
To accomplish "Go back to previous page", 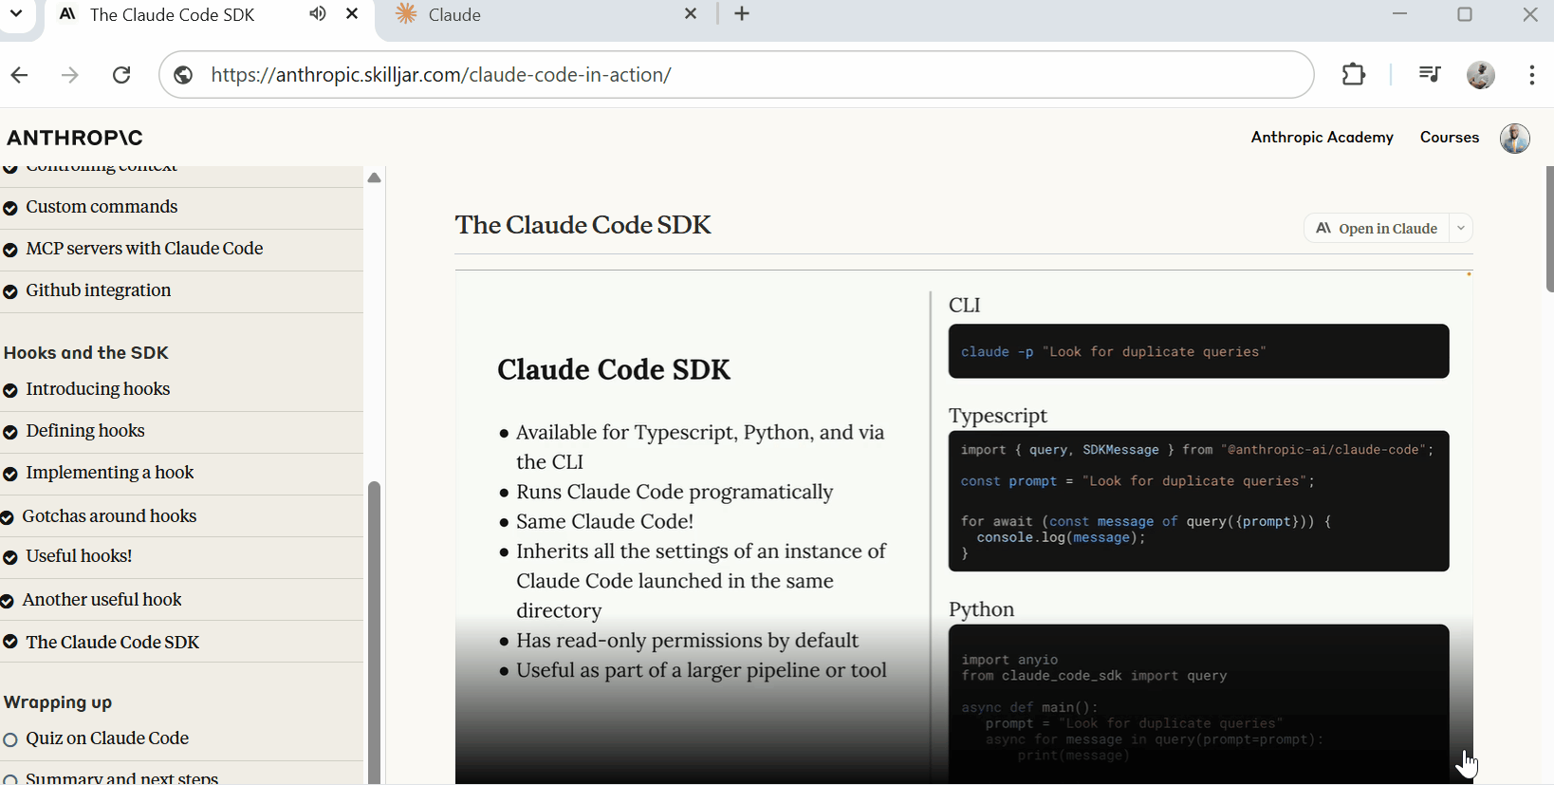I will 20,75.
